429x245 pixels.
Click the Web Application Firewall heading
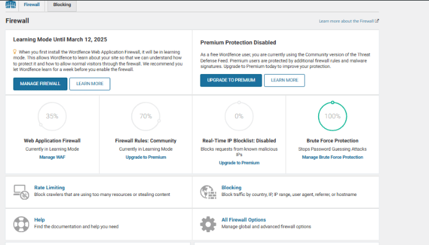point(52,141)
